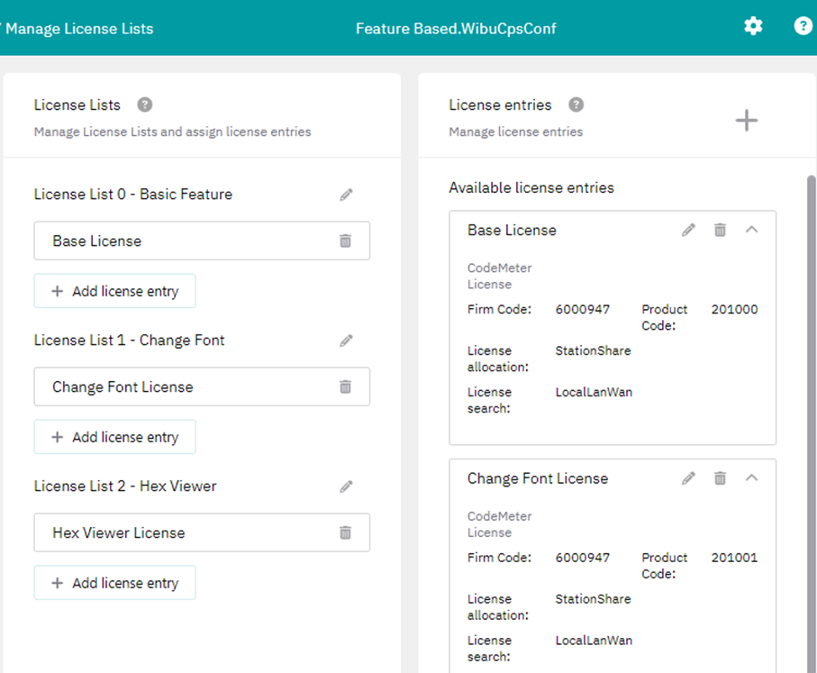Collapse the Change Font License entry details
The width and height of the screenshot is (817, 673).
click(752, 478)
